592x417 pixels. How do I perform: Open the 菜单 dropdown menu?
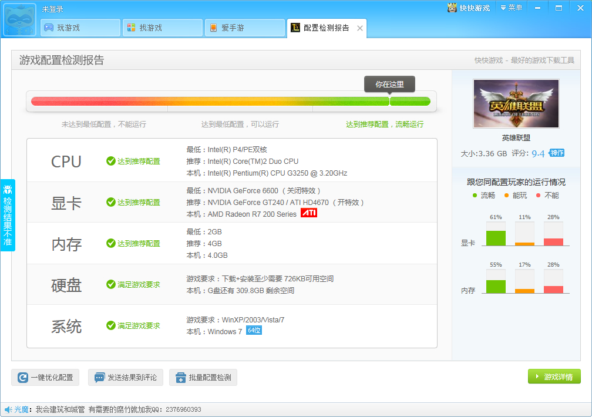511,8
